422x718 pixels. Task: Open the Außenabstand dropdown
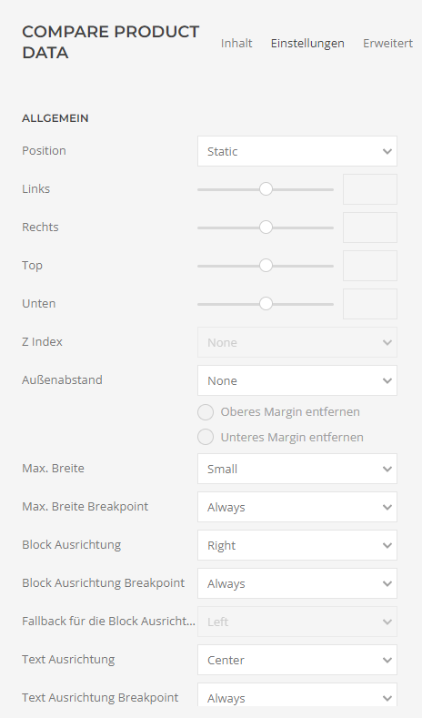pos(297,380)
